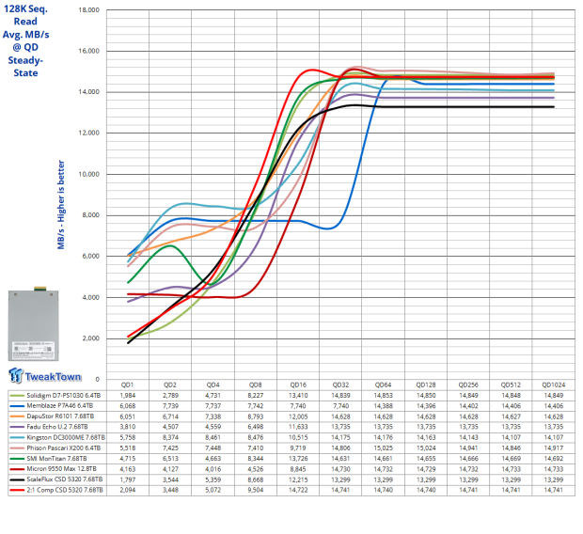Select Solidigm QD1 value '1,984'
The width and height of the screenshot is (583, 534).
click(x=128, y=396)
